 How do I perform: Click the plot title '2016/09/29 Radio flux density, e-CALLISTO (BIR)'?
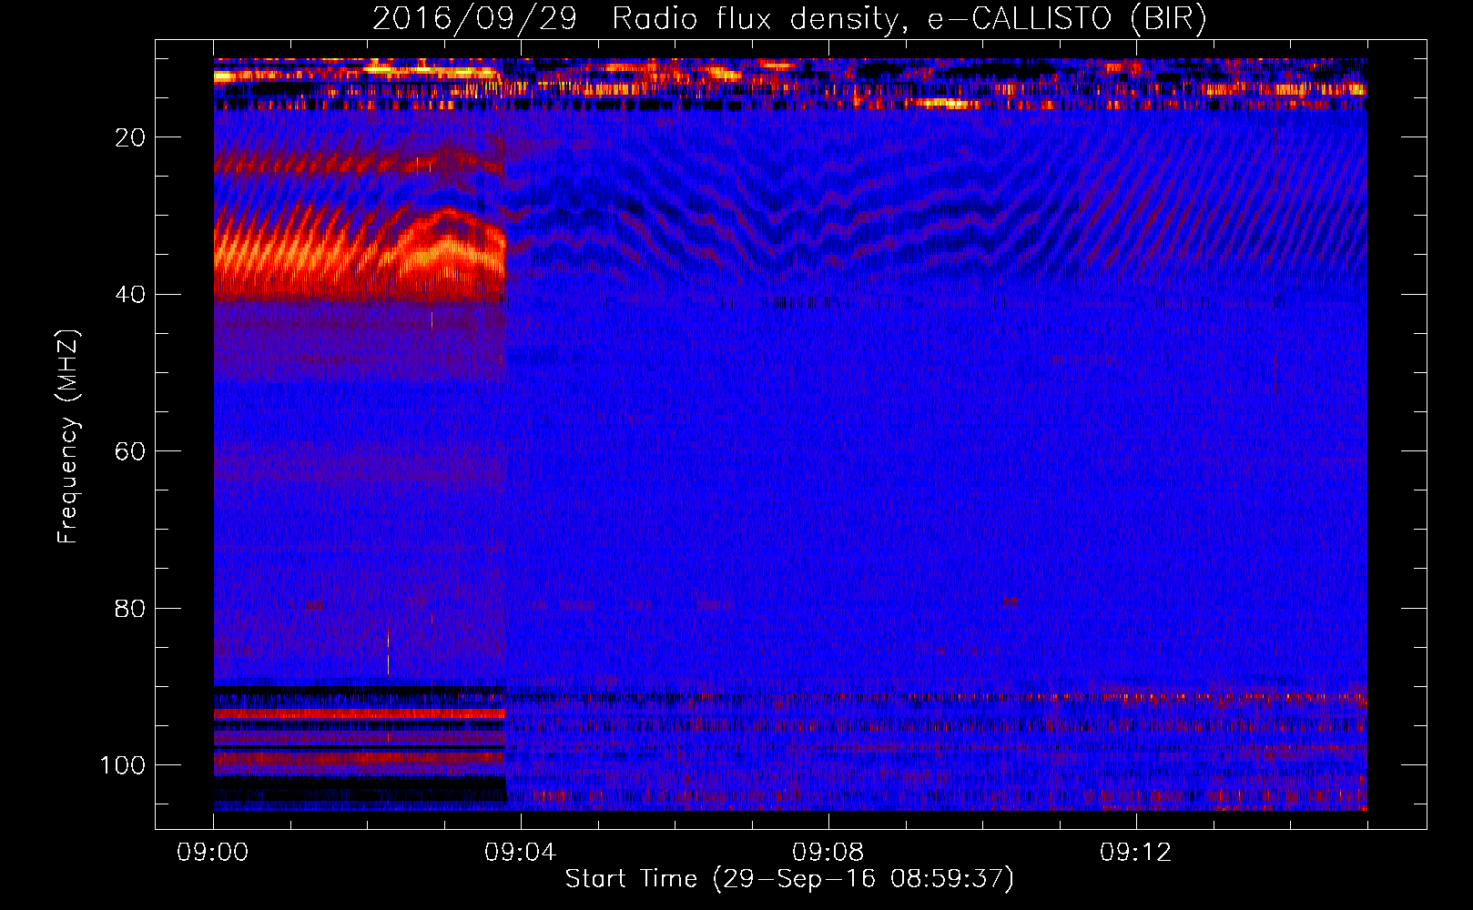(789, 18)
